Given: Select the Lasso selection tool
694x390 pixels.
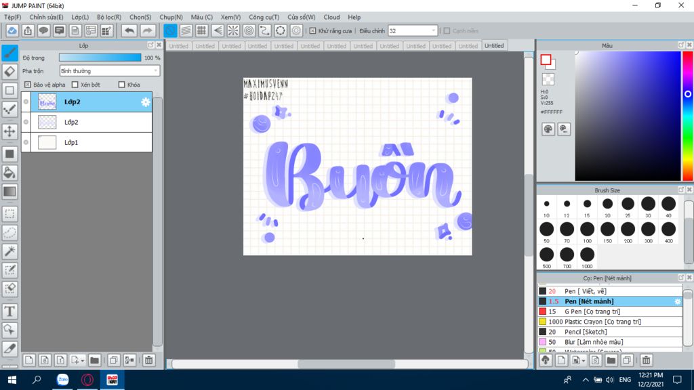Looking at the screenshot, I should 9,233.
